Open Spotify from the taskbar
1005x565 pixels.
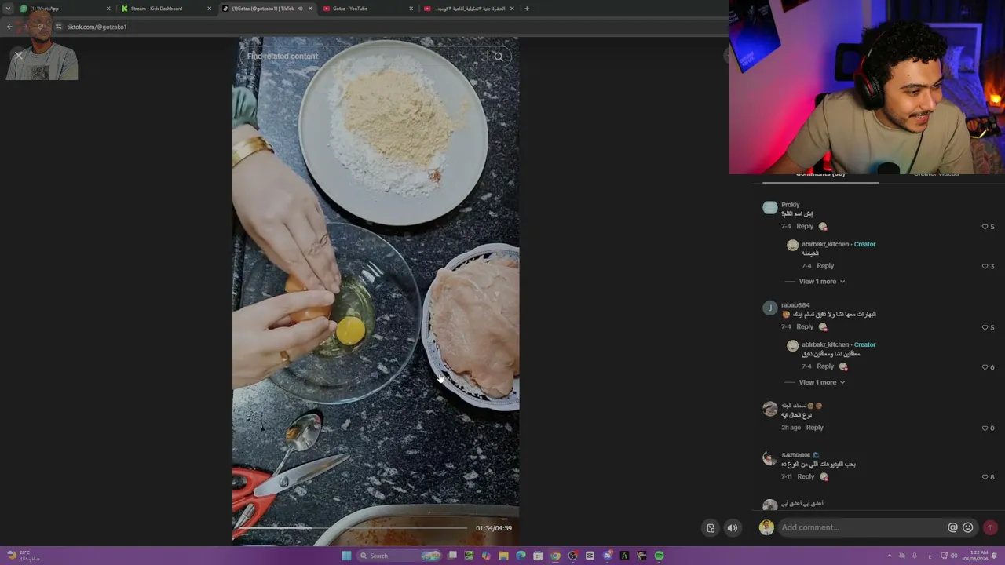(659, 556)
